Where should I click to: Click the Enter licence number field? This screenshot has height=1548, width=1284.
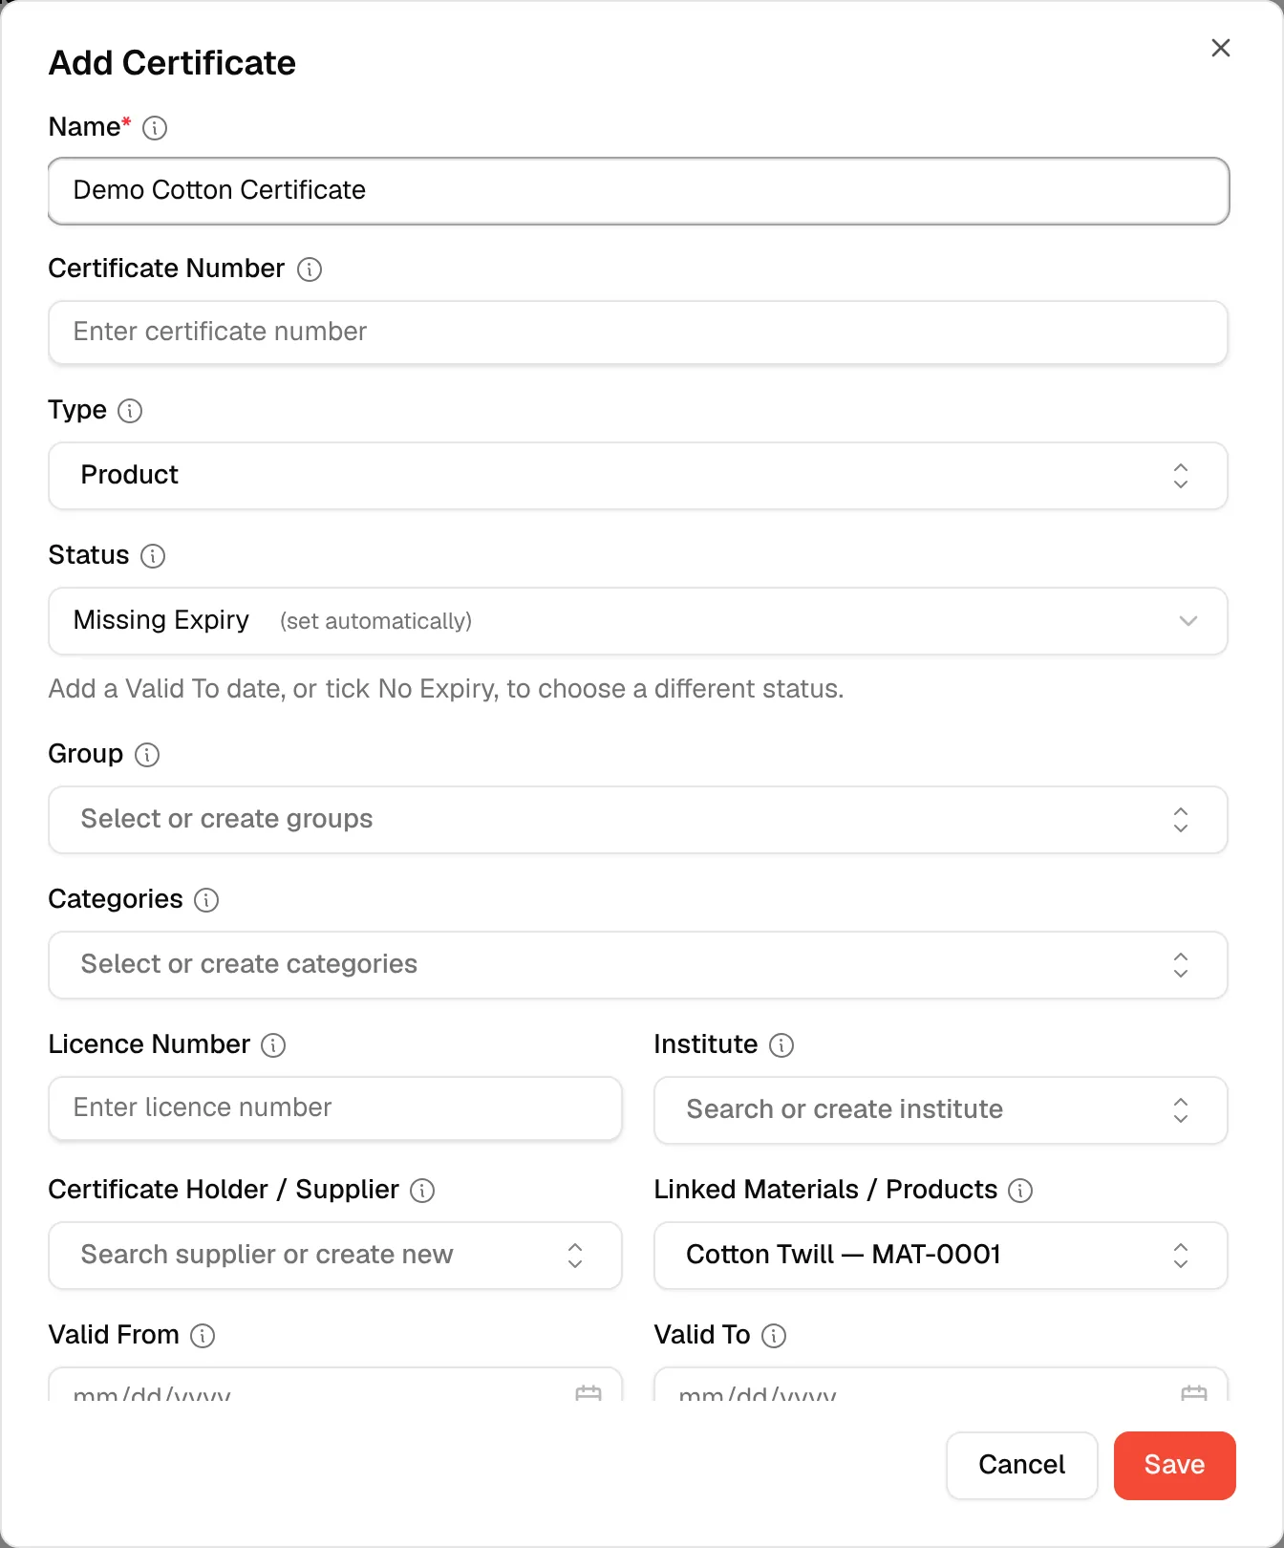(x=335, y=1108)
